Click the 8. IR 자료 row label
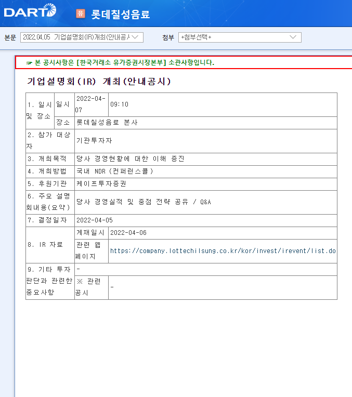 (x=50, y=245)
